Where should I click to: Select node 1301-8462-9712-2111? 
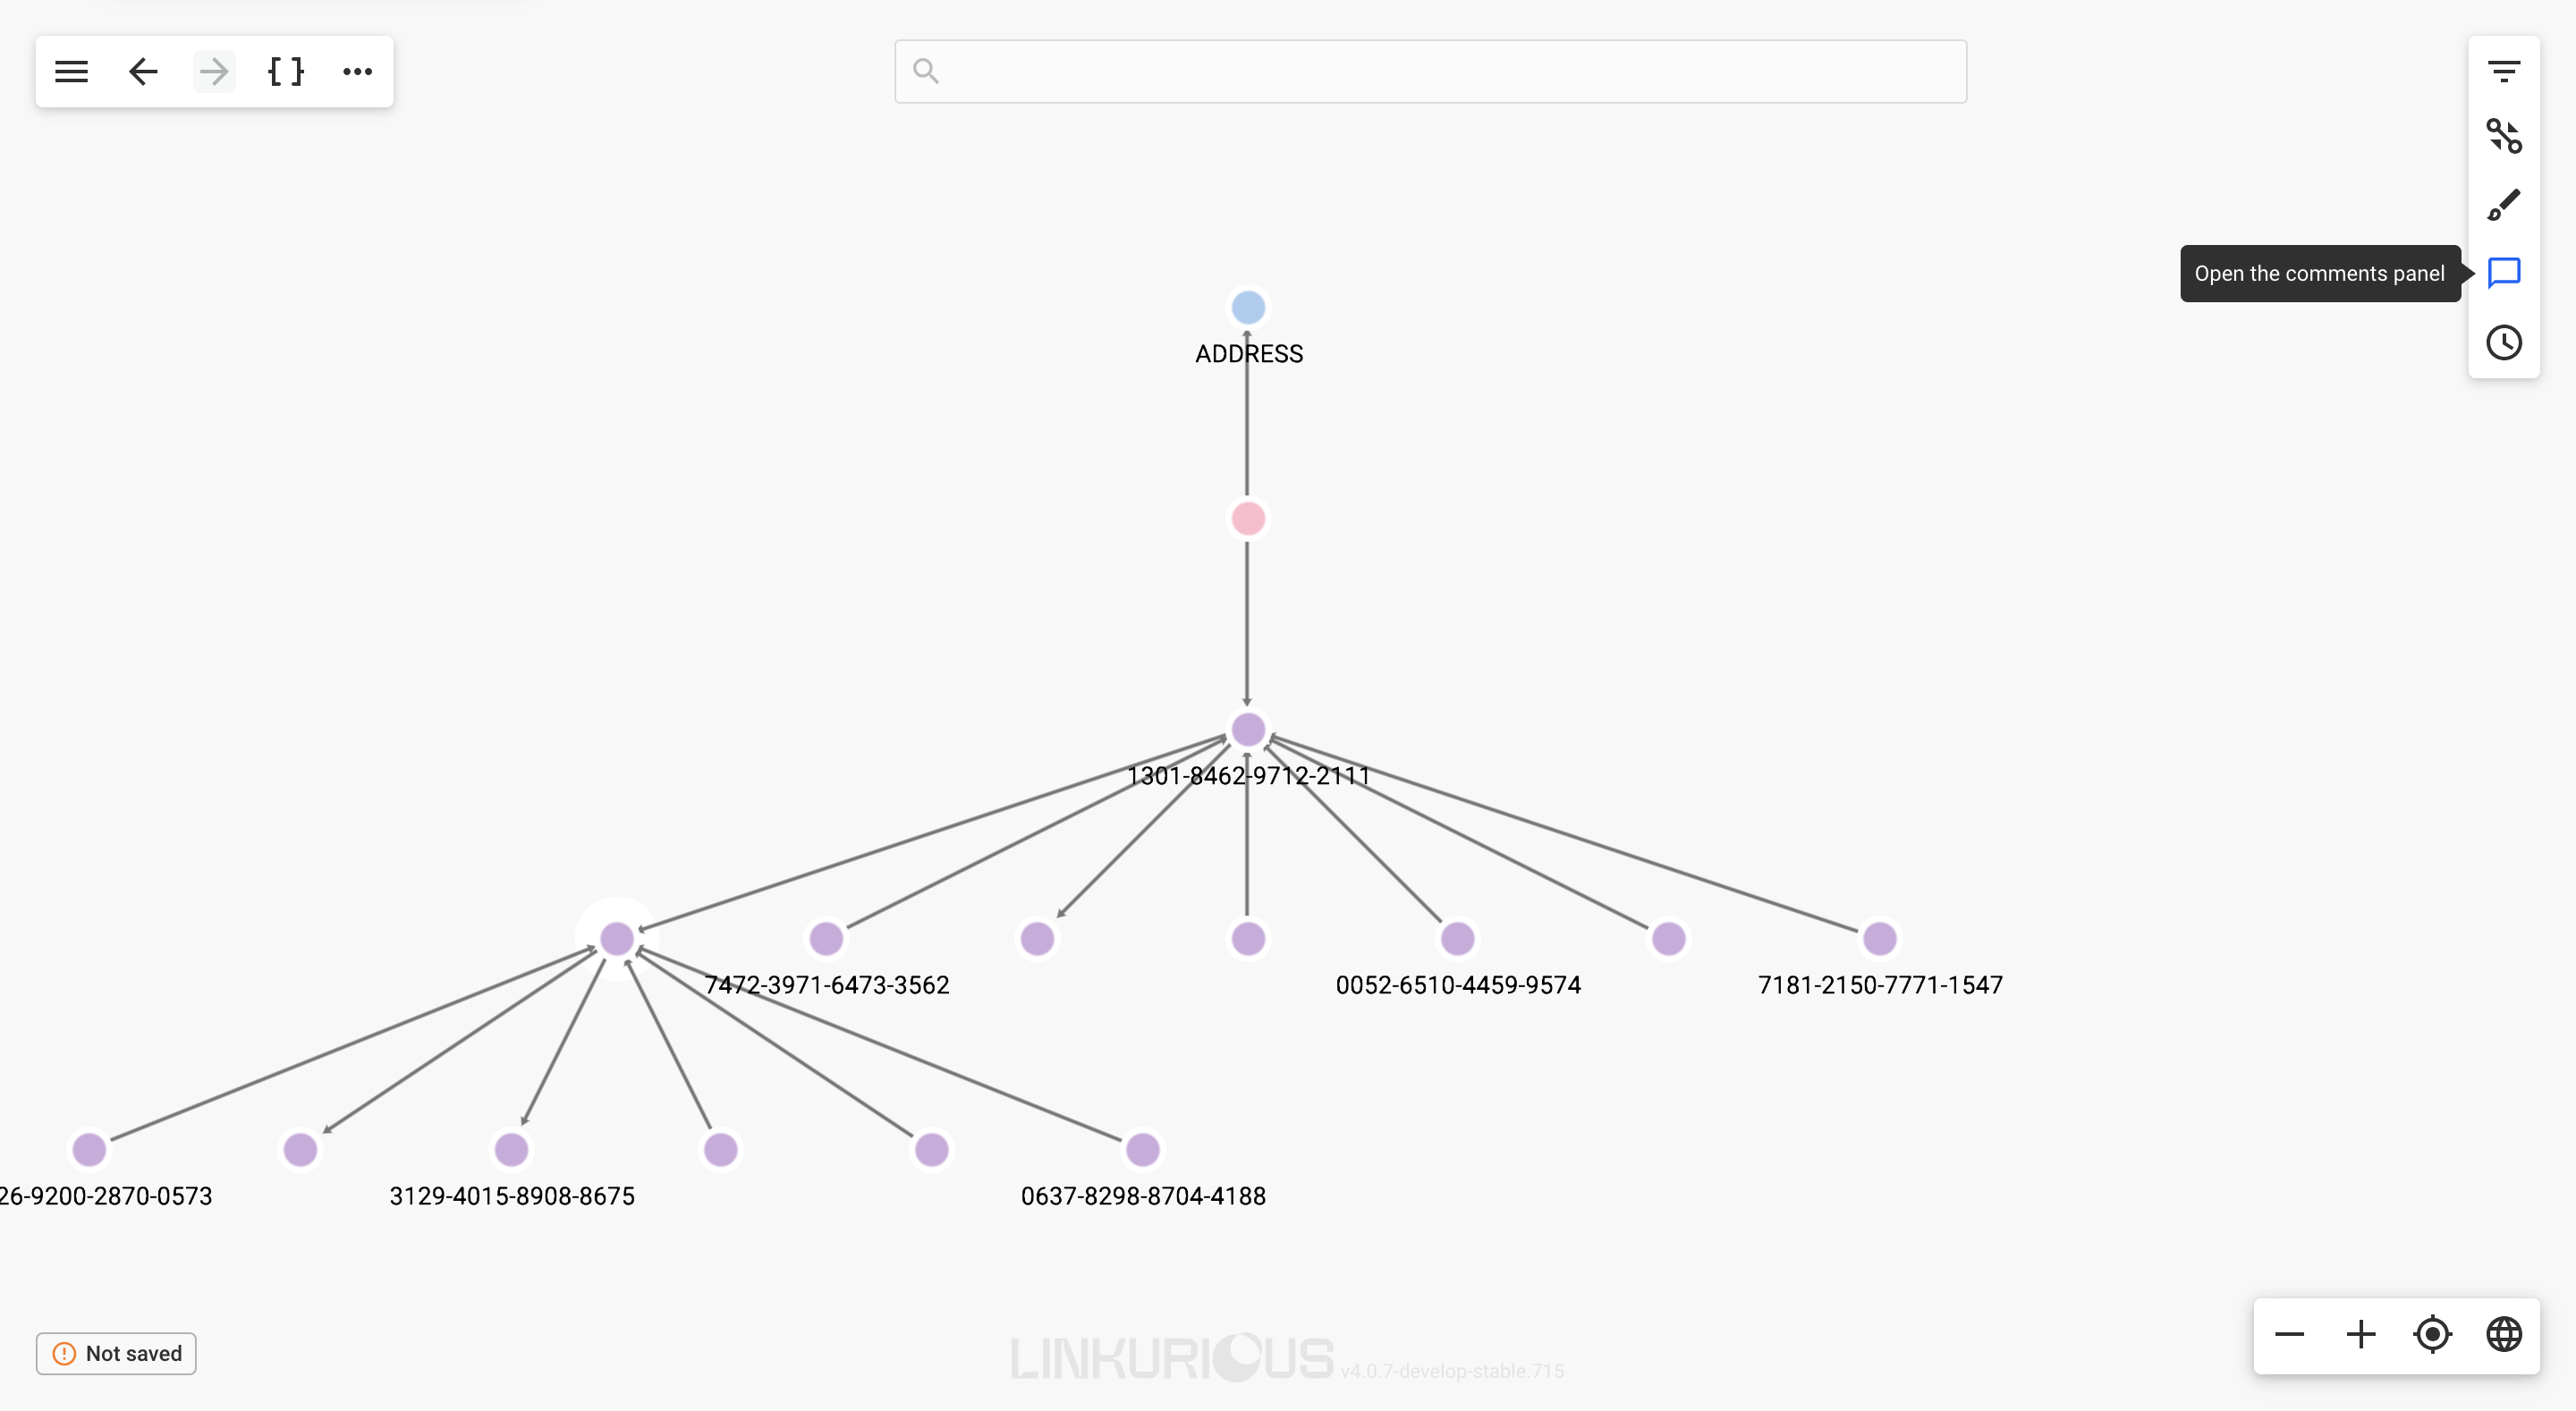click(x=1248, y=728)
